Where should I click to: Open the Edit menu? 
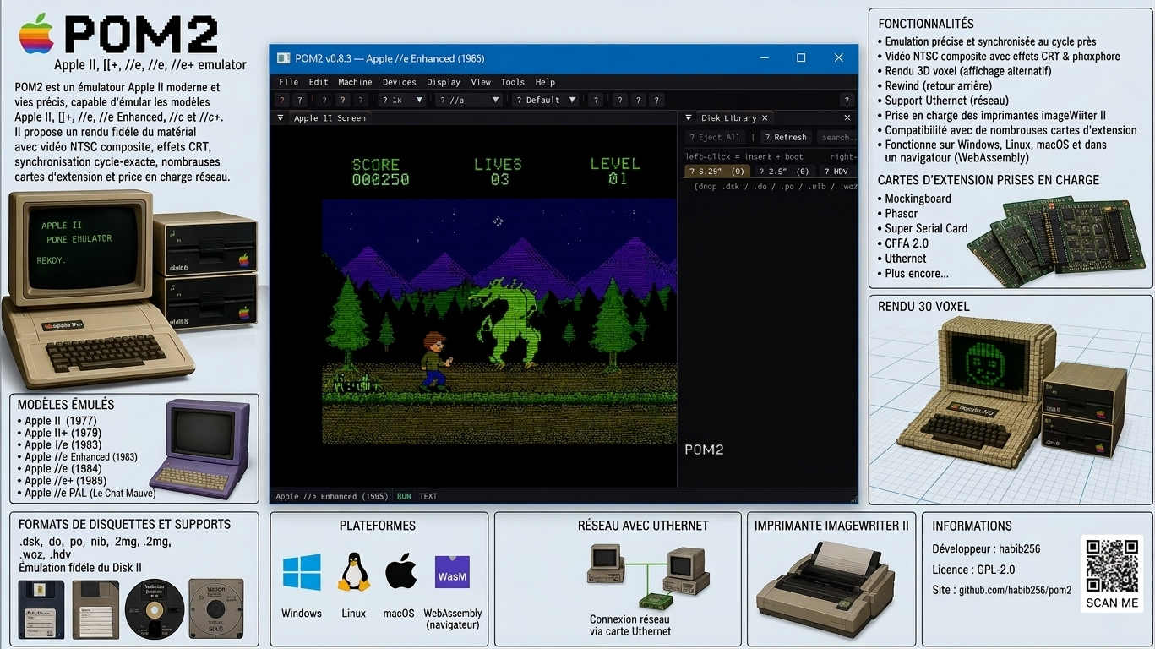click(x=319, y=82)
